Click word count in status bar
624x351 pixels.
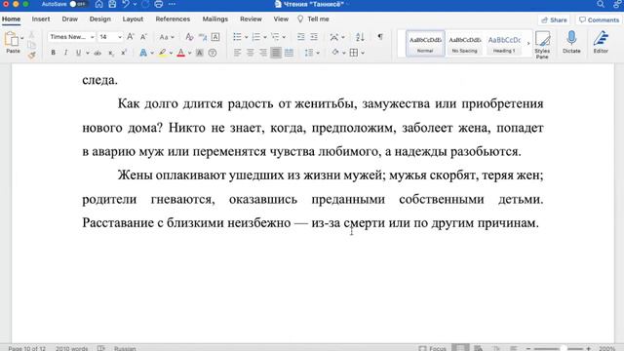71,348
